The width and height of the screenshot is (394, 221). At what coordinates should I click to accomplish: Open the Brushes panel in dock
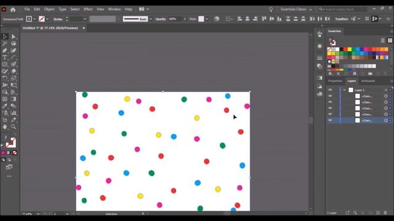[x=320, y=34]
